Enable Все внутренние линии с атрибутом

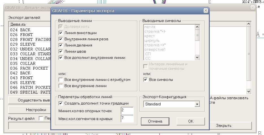pos(60,79)
